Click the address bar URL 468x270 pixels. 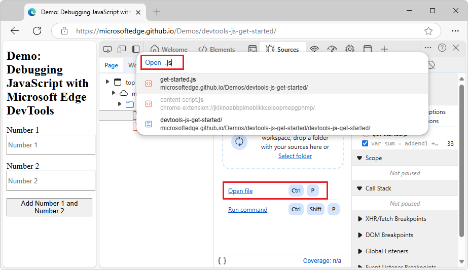pos(176,31)
